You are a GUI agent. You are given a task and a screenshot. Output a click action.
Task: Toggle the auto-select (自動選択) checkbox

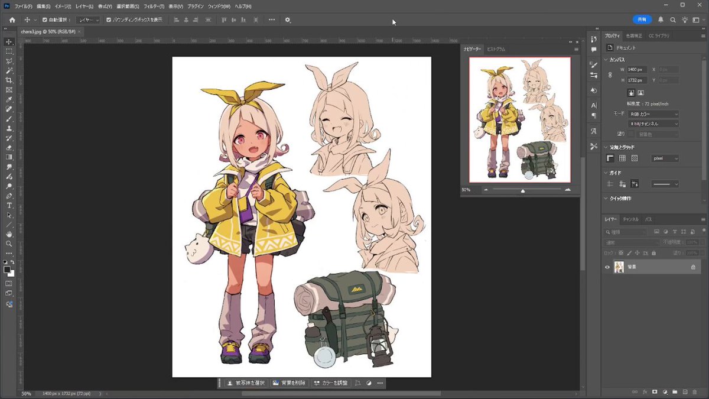[44, 20]
